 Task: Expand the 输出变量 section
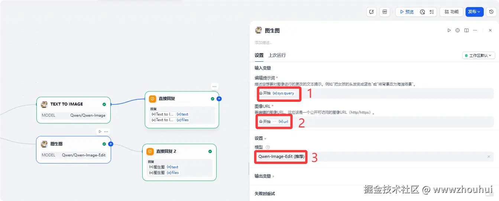265,176
